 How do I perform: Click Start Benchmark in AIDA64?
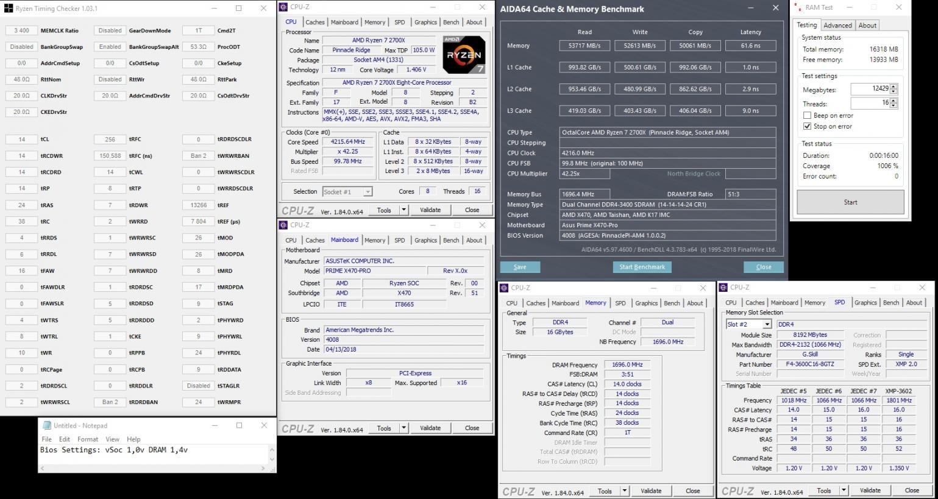(x=642, y=267)
